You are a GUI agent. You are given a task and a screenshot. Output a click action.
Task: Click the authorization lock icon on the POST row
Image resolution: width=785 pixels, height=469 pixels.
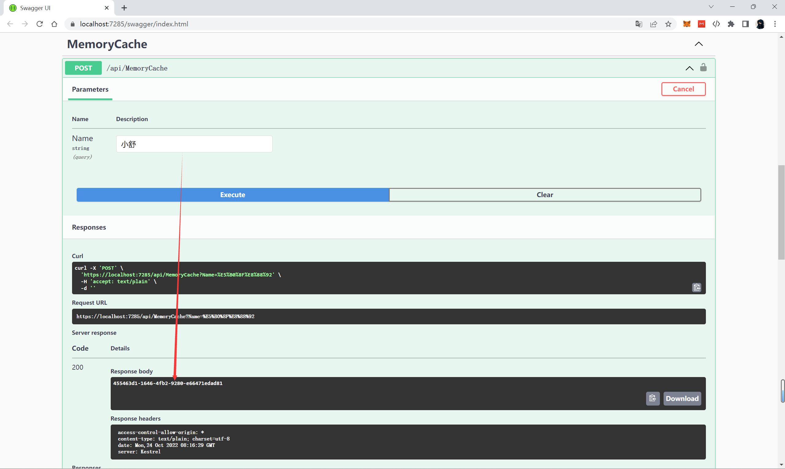703,68
